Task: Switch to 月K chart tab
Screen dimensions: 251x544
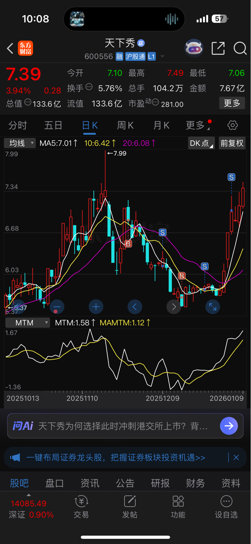Action: 161,125
